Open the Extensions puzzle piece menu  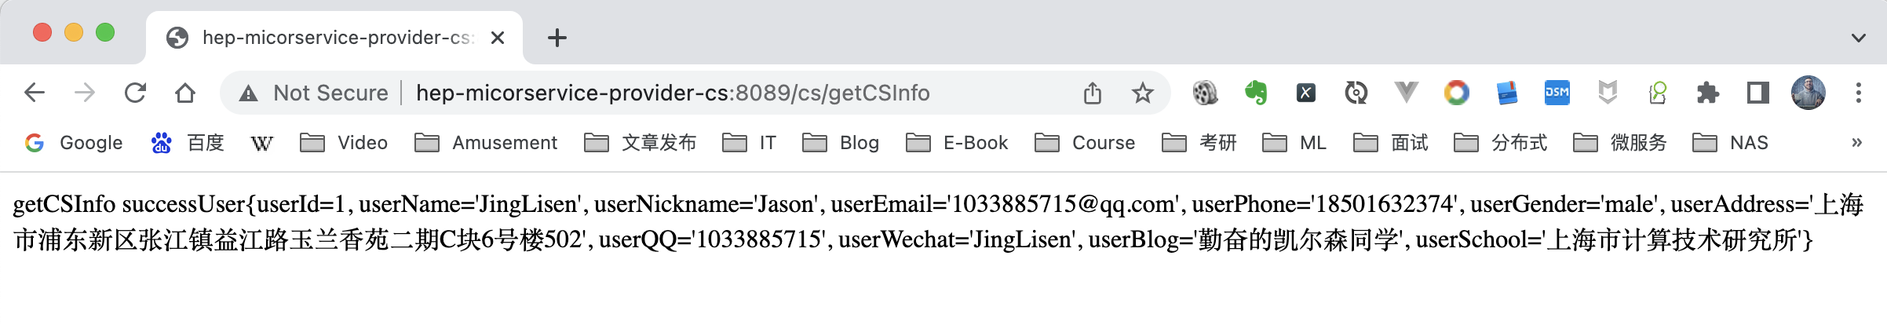[1707, 93]
